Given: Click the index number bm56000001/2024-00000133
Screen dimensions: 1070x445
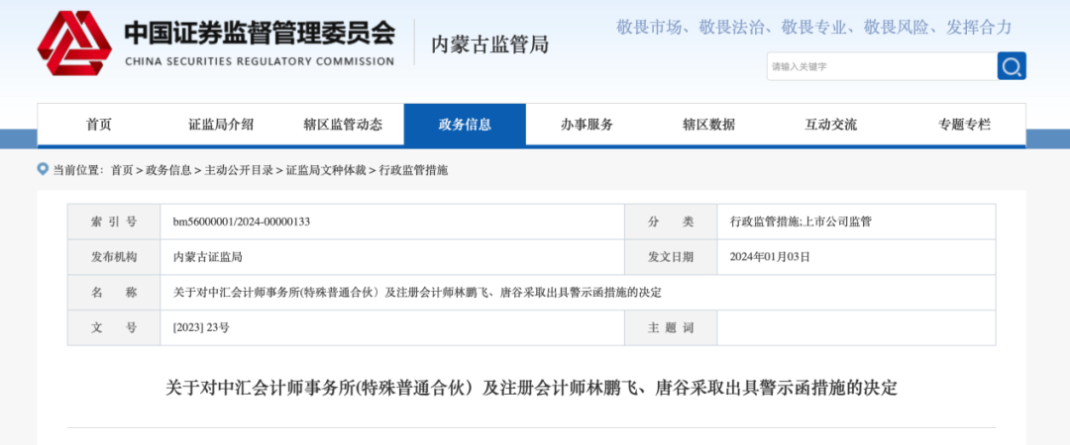Looking at the screenshot, I should tap(242, 222).
